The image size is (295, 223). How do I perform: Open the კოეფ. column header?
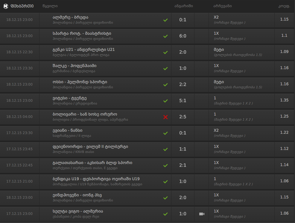point(282,6)
